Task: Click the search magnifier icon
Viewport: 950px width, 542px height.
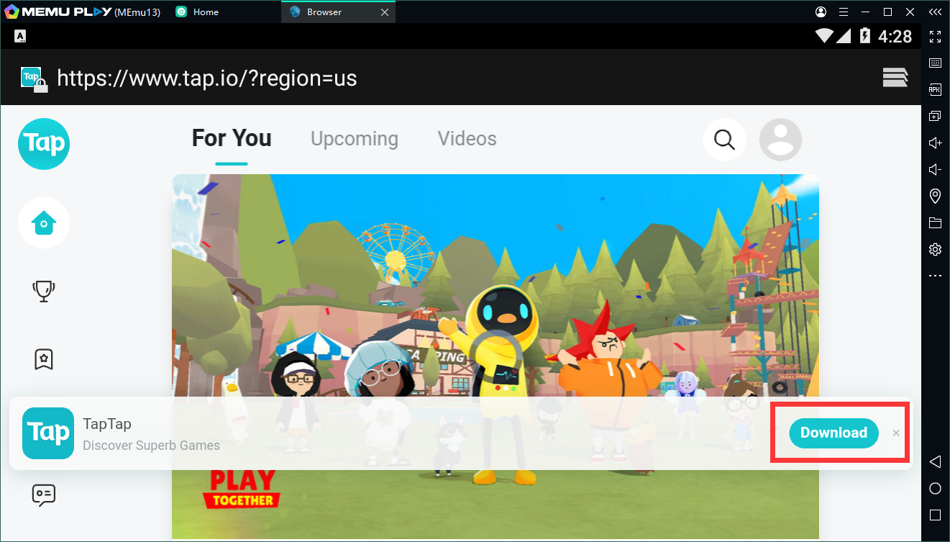Action: tap(724, 139)
